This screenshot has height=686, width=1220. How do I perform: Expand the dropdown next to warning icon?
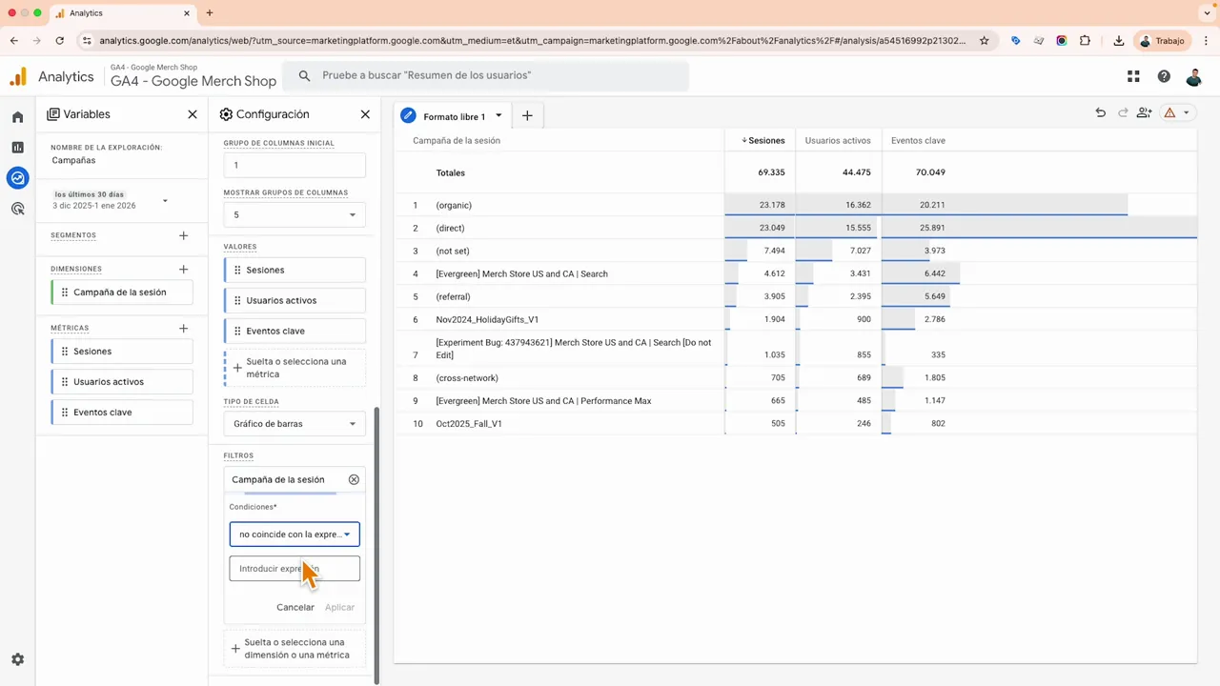(1187, 113)
